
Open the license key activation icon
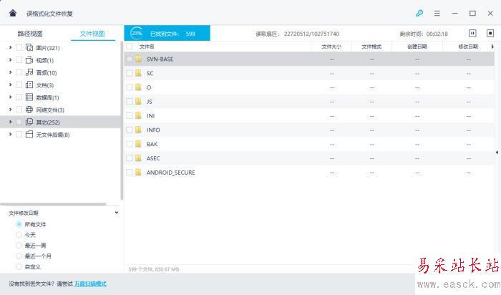[x=419, y=13]
